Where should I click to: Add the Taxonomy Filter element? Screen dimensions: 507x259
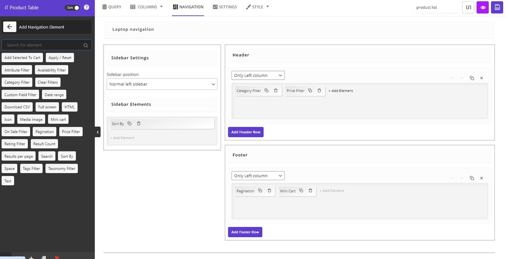coord(62,169)
